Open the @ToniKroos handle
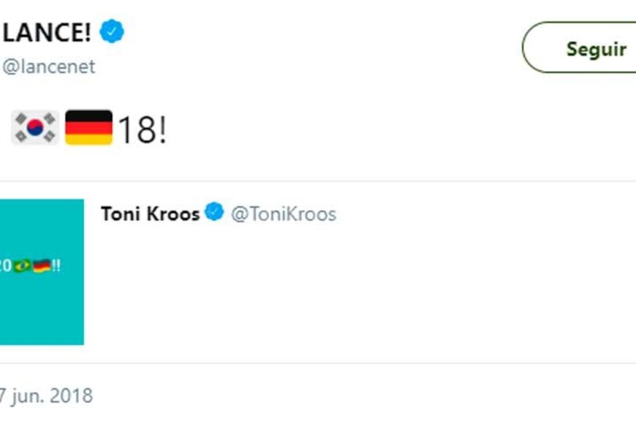 (284, 214)
